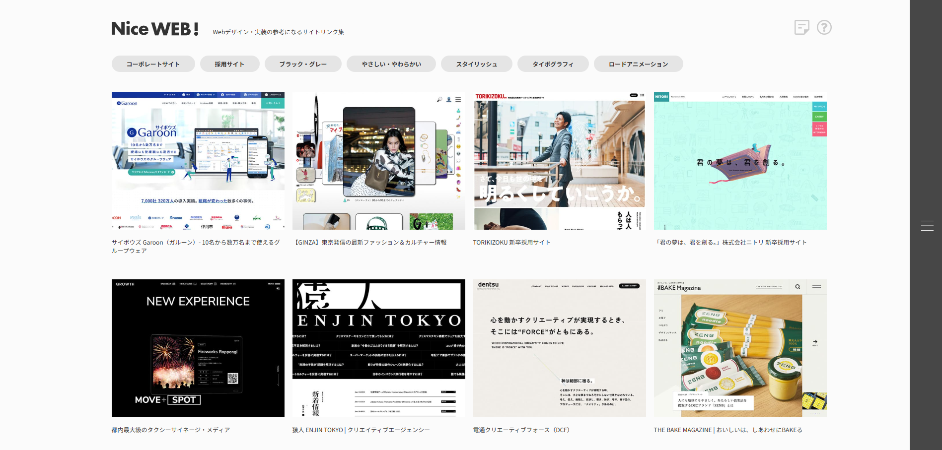Choose the タイポグラフィ category pill
Image resolution: width=942 pixels, height=450 pixels.
pos(553,64)
